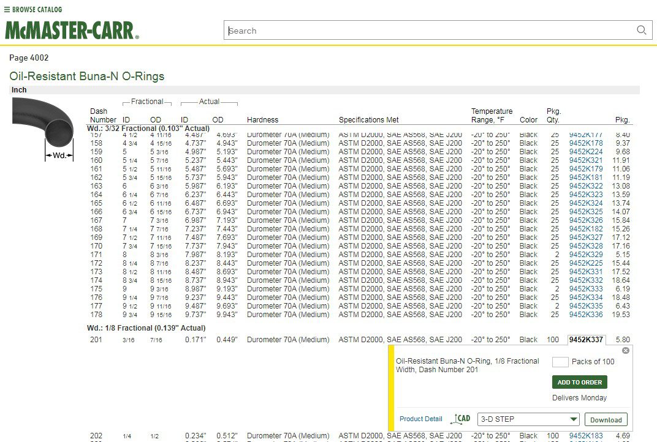Add the O-ring to order

580,382
